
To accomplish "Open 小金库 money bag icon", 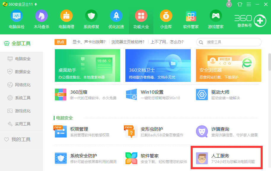I will click(166, 16).
